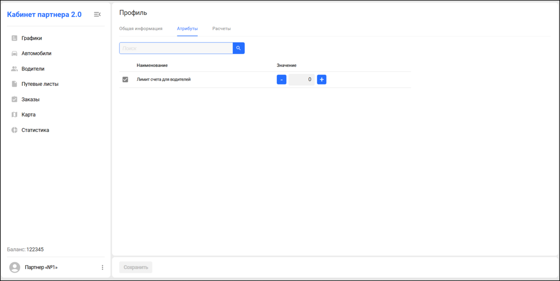Go to Автомобили car icon

14,53
